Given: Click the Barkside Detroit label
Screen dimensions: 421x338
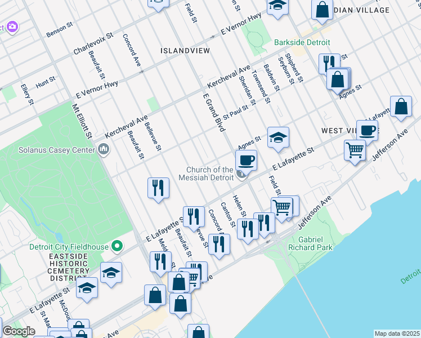Looking at the screenshot, I should tap(302, 43).
